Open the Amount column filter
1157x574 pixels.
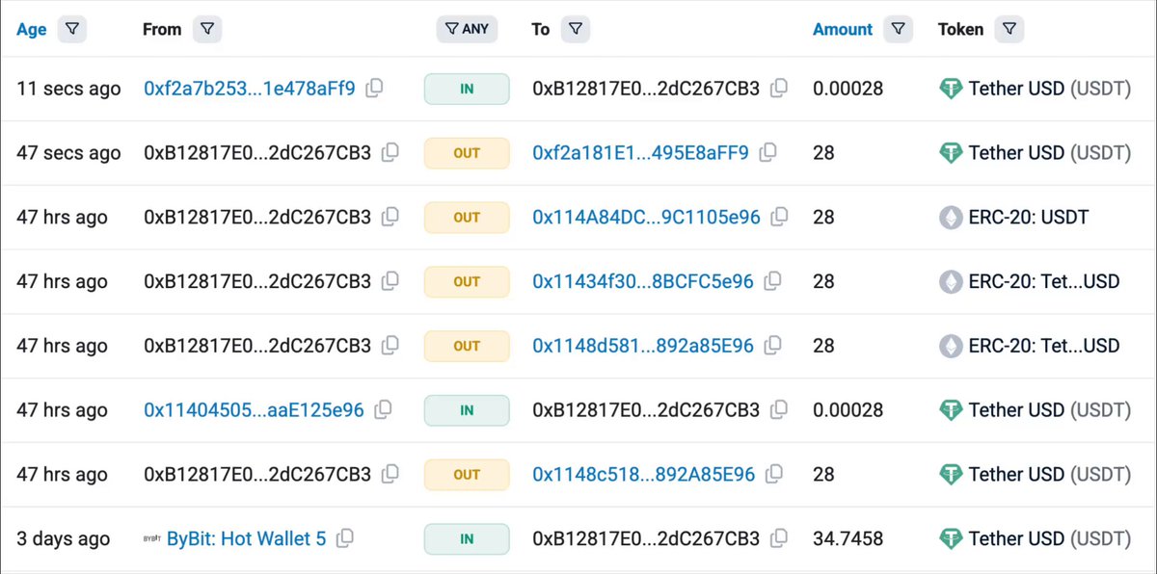898,30
